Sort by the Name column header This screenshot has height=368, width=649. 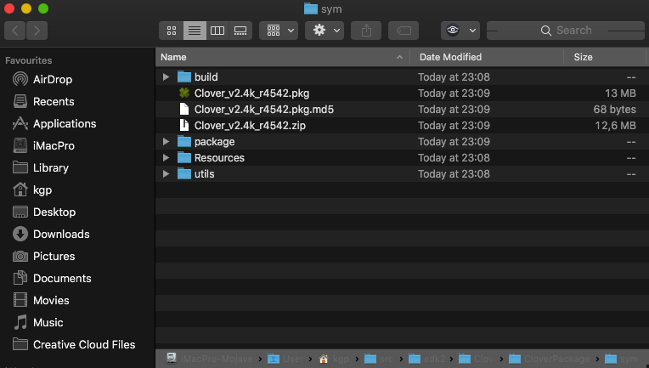[173, 57]
